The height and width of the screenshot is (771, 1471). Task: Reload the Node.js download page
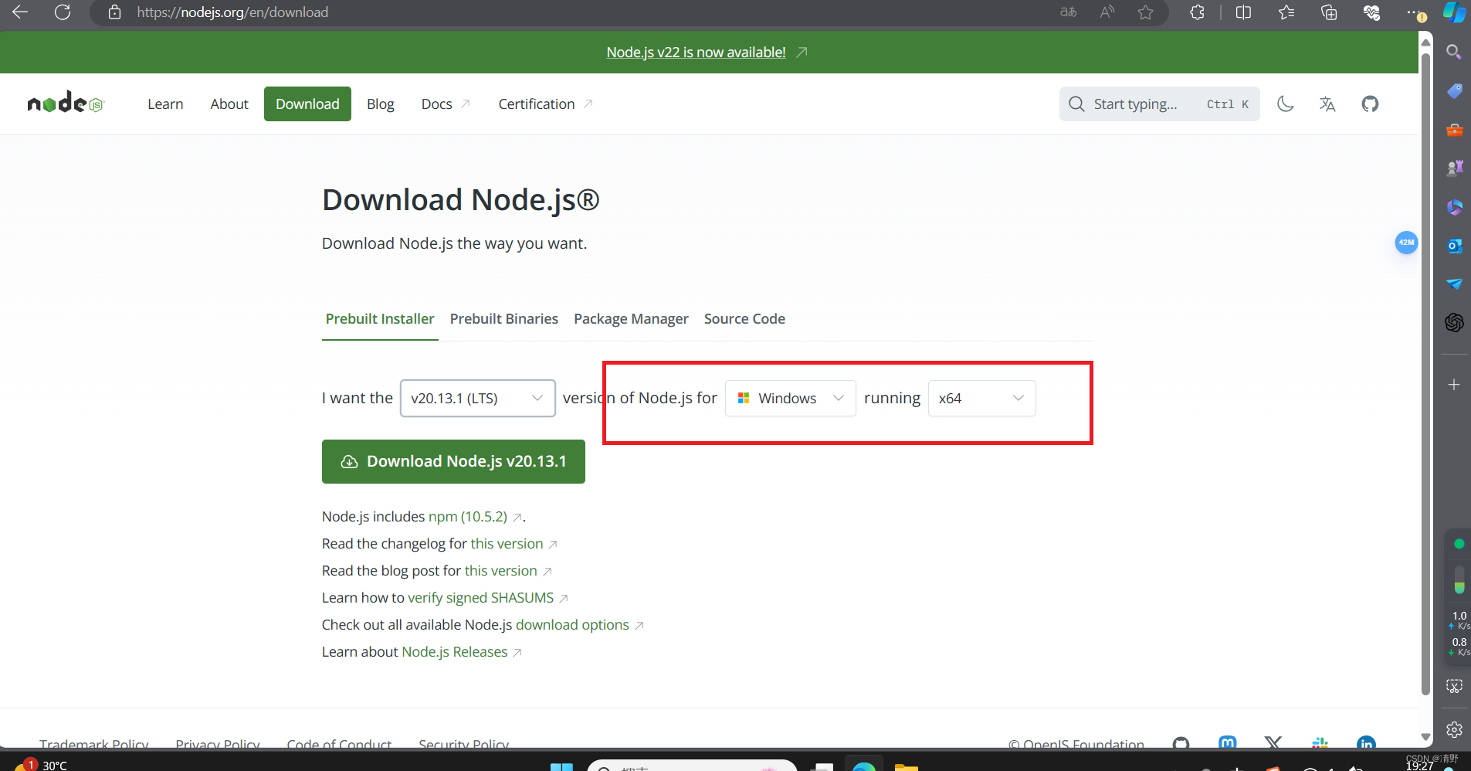(x=63, y=12)
